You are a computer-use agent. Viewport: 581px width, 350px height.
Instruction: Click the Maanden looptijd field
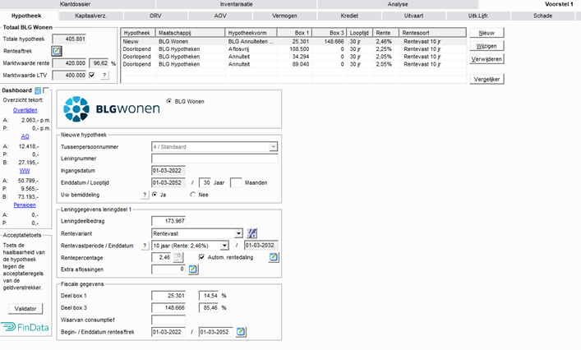236,182
